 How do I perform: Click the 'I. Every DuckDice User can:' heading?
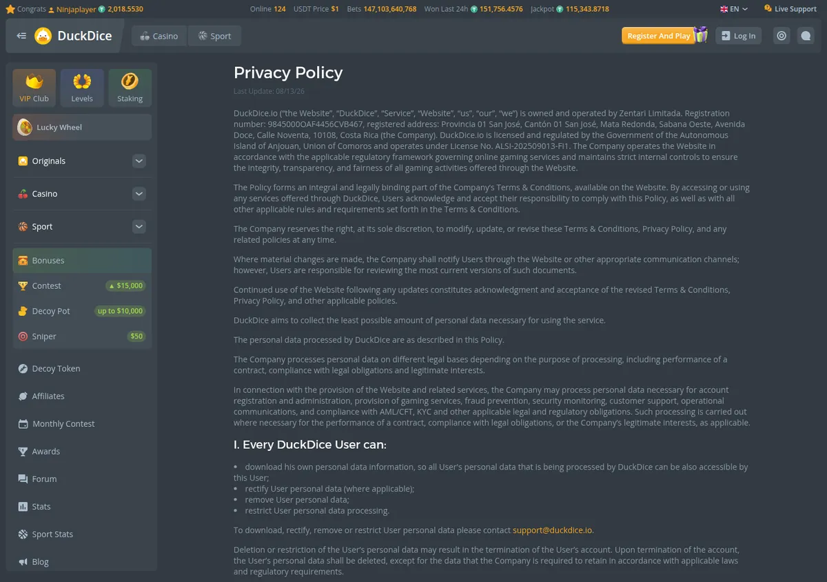[x=310, y=445]
